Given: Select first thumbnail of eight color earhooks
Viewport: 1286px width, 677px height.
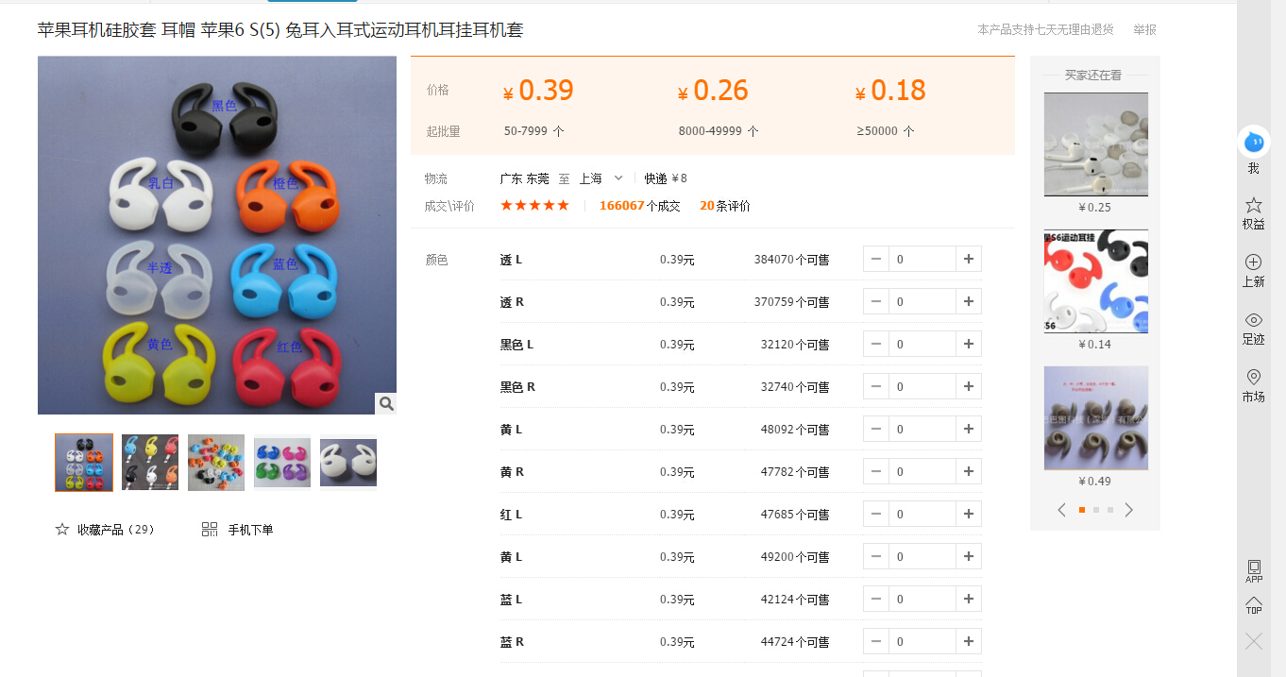Looking at the screenshot, I should click(x=84, y=463).
